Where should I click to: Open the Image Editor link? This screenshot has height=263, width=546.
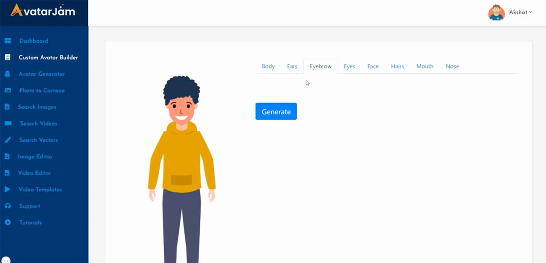pos(35,156)
